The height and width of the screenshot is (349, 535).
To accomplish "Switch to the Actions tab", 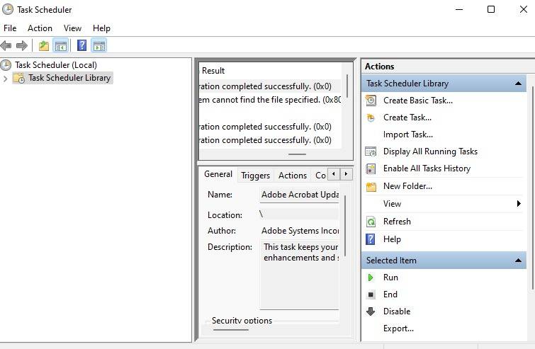I will tap(293, 175).
